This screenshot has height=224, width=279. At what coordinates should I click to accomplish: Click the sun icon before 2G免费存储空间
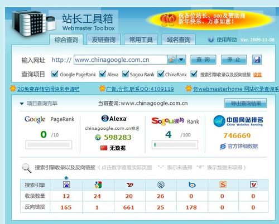tap(13, 89)
